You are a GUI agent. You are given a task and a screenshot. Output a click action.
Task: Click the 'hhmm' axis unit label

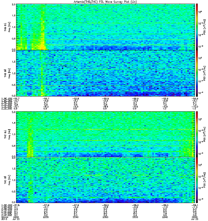tap(5, 217)
